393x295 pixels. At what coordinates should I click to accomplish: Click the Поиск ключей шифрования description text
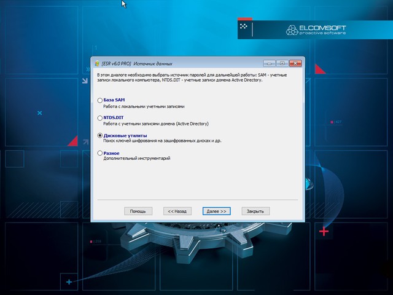(166, 141)
